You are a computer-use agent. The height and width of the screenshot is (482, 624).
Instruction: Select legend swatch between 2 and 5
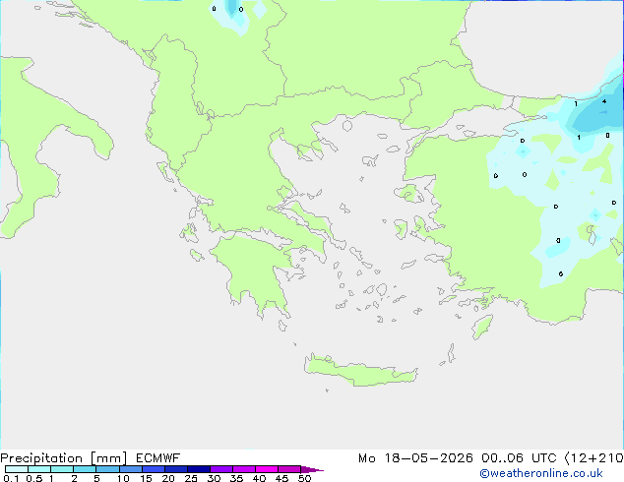[85, 469]
